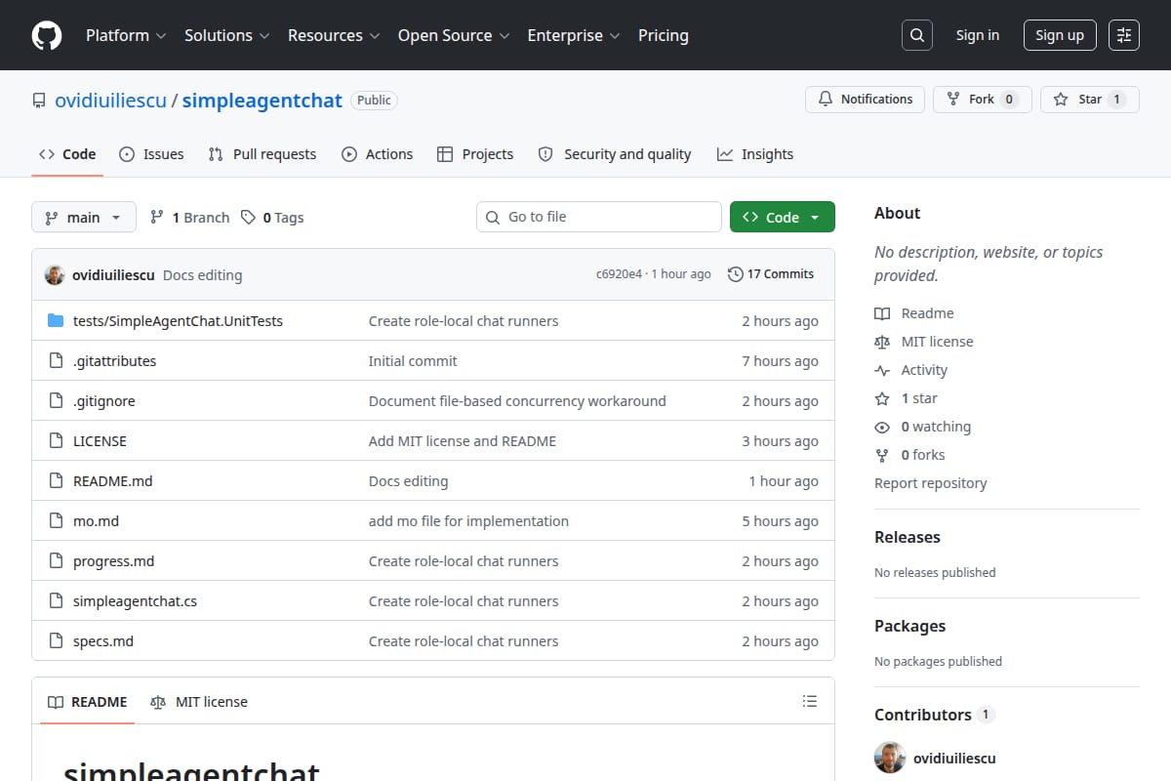Switch to the Pull requests tab
This screenshot has height=781, width=1171.
(262, 154)
